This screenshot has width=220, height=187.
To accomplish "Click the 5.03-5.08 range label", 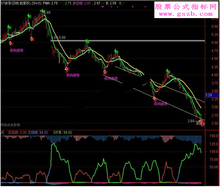I will [58, 38].
